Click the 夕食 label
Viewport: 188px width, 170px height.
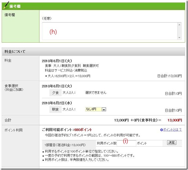pos(55,93)
